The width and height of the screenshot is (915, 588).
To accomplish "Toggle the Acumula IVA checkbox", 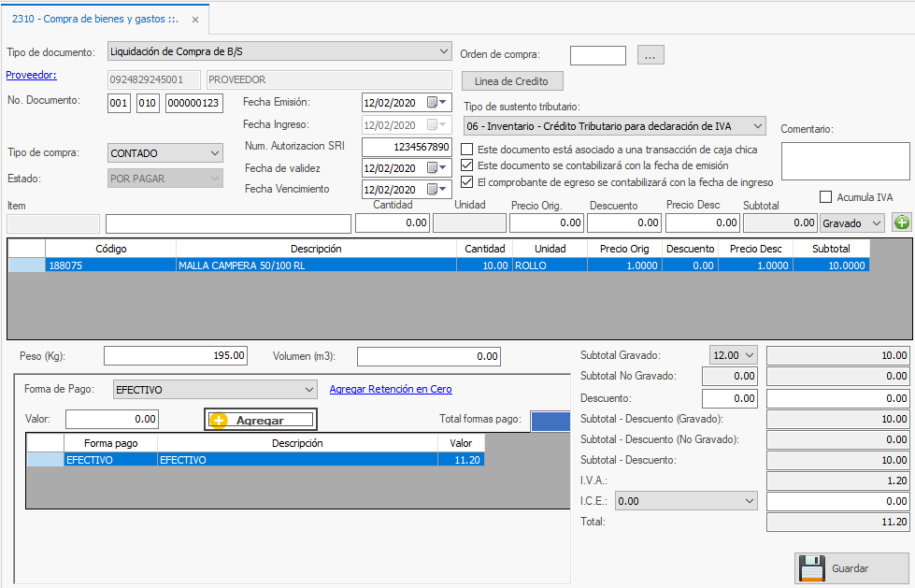I will click(x=825, y=197).
